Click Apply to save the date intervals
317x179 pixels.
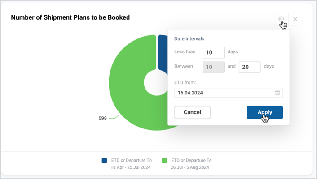265,112
